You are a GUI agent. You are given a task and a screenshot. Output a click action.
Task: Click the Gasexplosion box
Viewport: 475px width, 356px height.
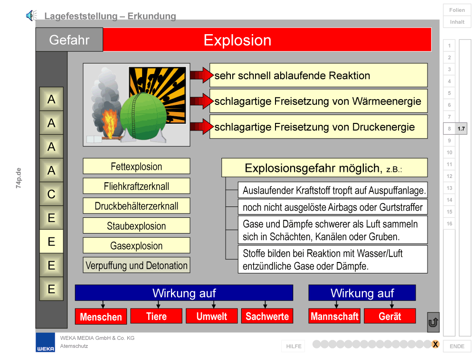click(137, 245)
